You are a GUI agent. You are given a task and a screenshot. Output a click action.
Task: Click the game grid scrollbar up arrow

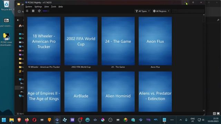(204, 15)
